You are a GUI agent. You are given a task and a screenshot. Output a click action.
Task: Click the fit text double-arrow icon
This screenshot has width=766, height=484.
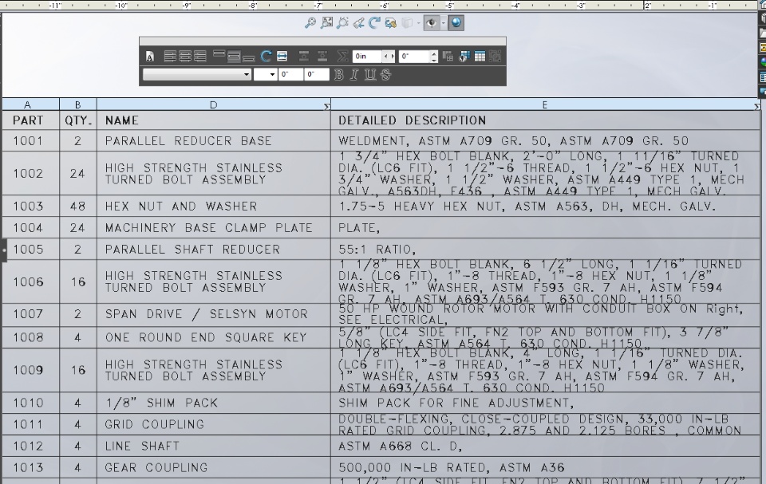click(282, 57)
